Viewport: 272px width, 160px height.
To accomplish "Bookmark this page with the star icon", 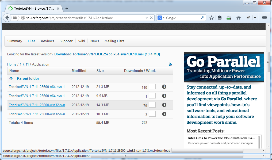I will [x=211, y=18].
